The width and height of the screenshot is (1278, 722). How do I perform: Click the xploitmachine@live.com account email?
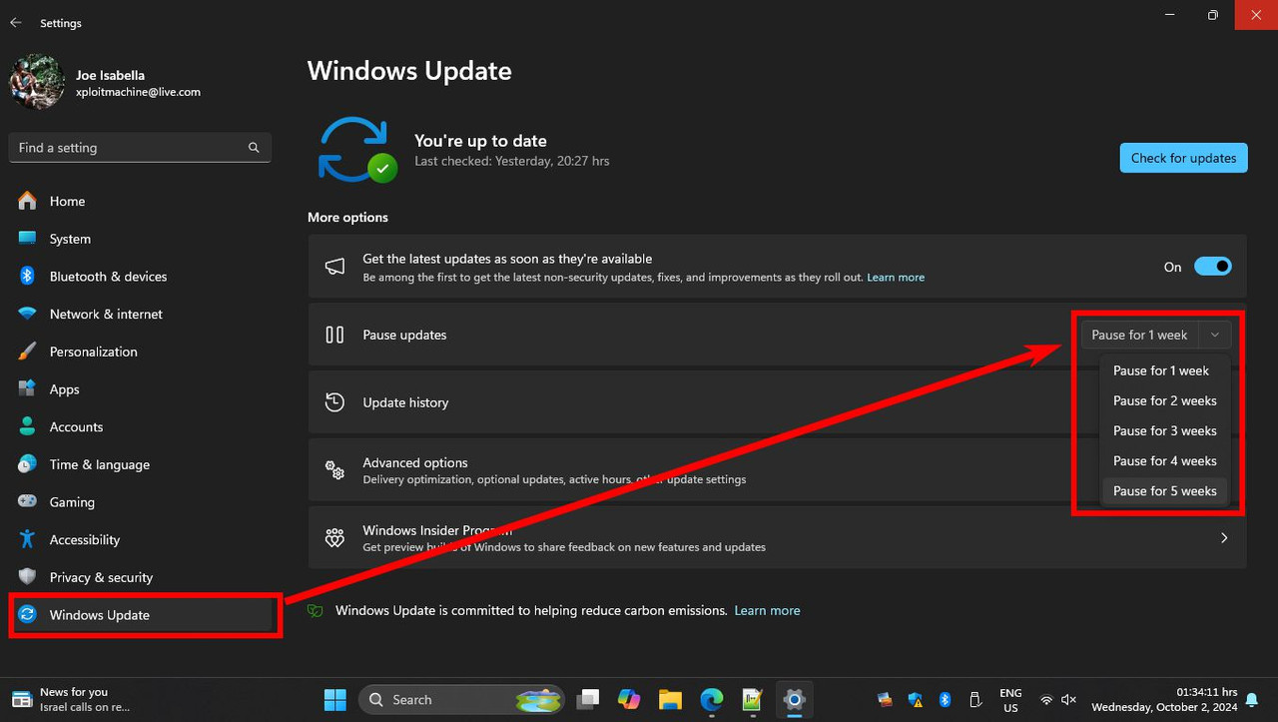click(x=138, y=92)
